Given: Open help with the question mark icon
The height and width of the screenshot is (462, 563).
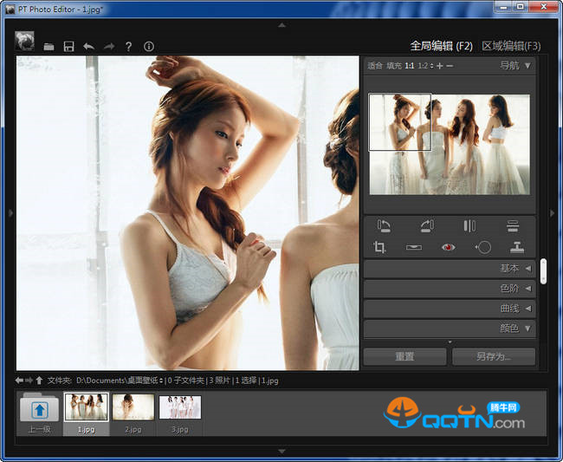Looking at the screenshot, I should click(x=128, y=46).
